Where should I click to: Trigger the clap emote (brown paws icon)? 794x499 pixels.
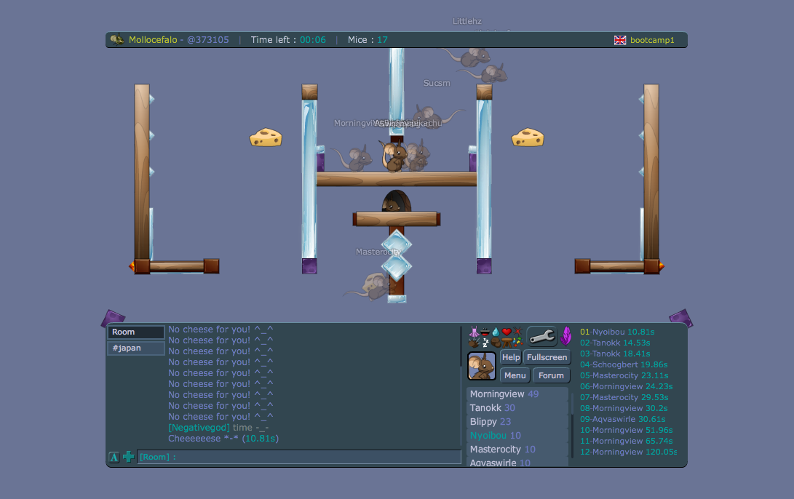tap(474, 343)
